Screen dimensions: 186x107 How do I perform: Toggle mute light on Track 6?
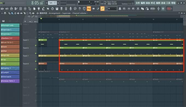pyautogui.click(x=36, y=53)
